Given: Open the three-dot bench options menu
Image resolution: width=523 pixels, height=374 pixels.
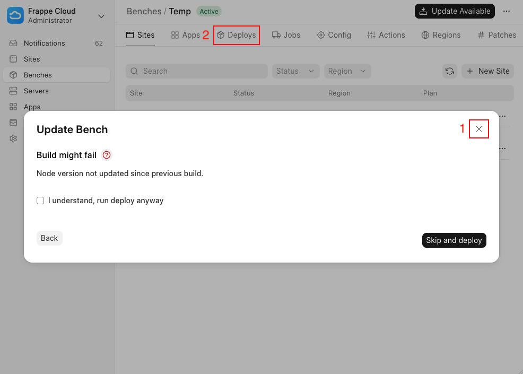Looking at the screenshot, I should coord(507,11).
